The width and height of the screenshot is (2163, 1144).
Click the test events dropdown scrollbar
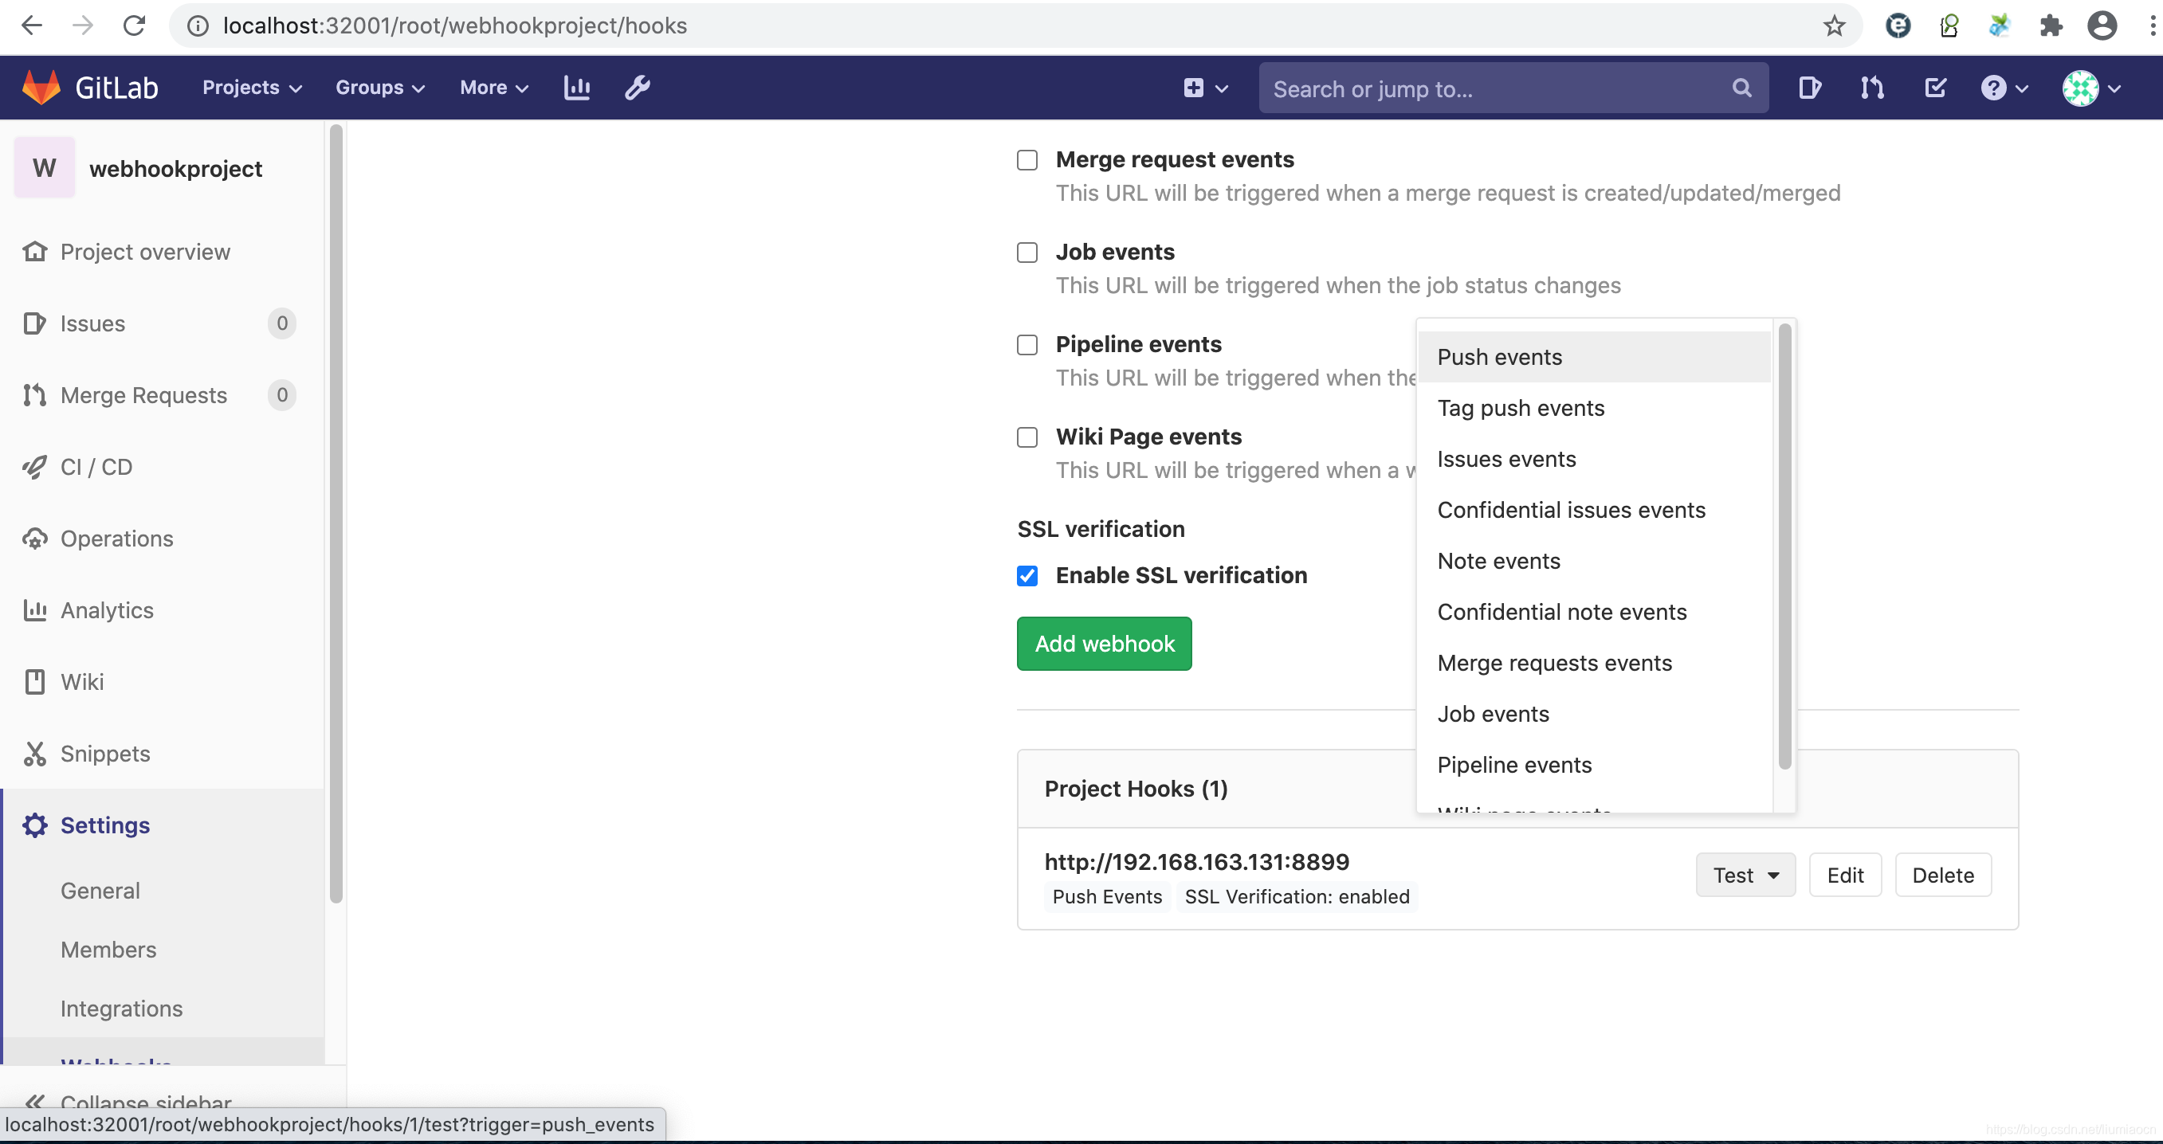[1784, 546]
